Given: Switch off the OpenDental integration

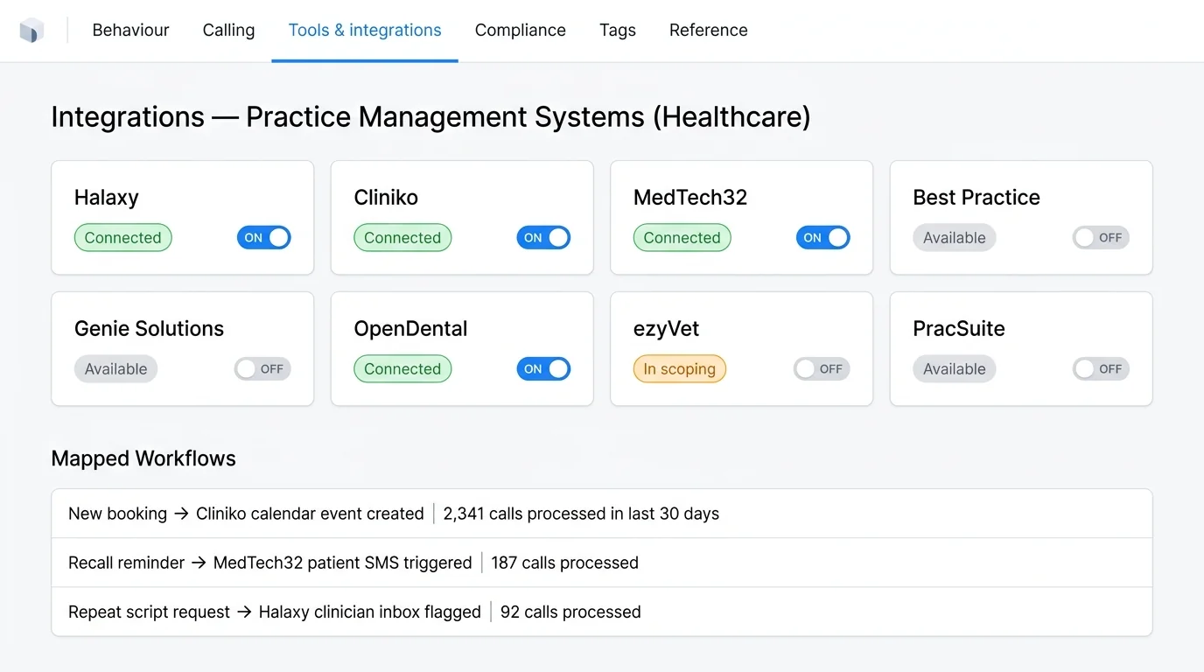Looking at the screenshot, I should pos(543,368).
